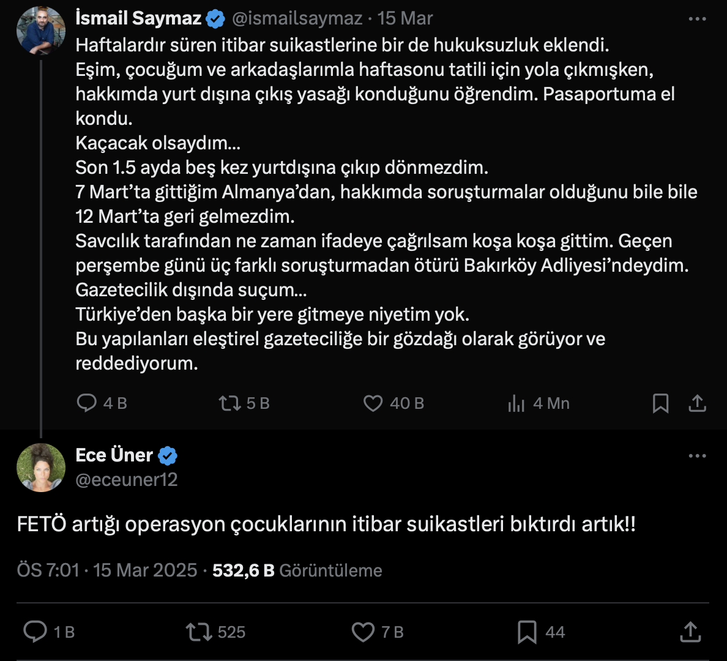Viewport: 727px width, 661px height.
Task: Open the ÖS 7:01 · 15 Mar 2025 timestamp
Action: [107, 570]
